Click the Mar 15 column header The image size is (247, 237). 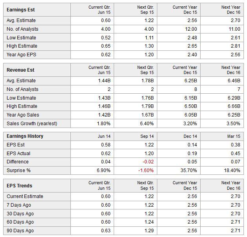pos(234,136)
